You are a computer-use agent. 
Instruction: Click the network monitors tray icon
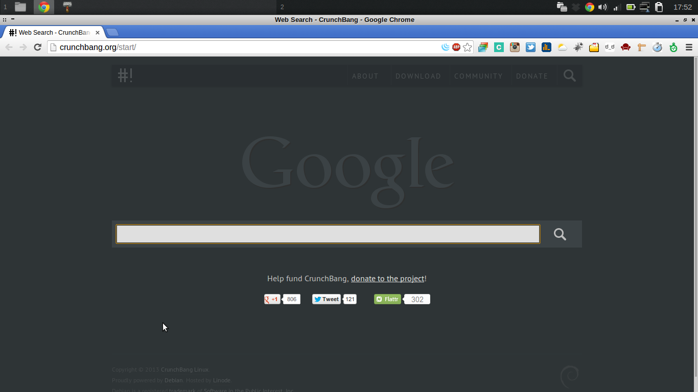[644, 7]
